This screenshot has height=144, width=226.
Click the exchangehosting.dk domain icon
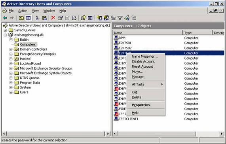[11, 35]
